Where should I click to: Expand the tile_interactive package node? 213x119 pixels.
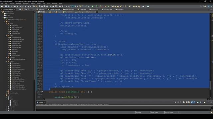pyautogui.click(x=7, y=93)
